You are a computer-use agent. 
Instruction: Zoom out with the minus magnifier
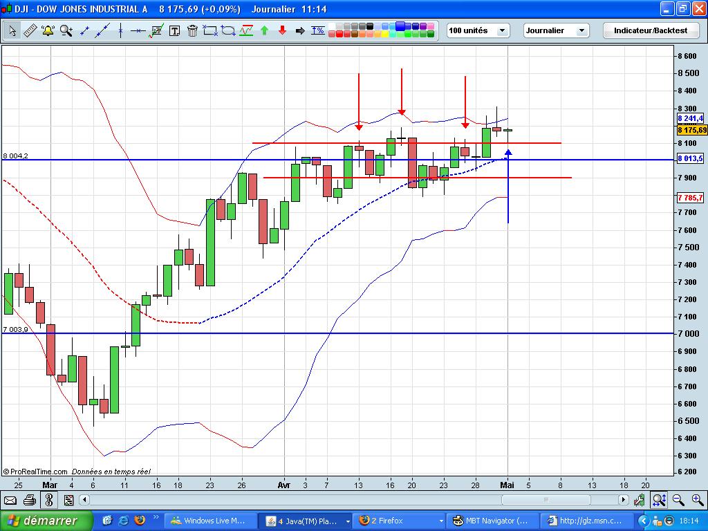click(x=678, y=500)
